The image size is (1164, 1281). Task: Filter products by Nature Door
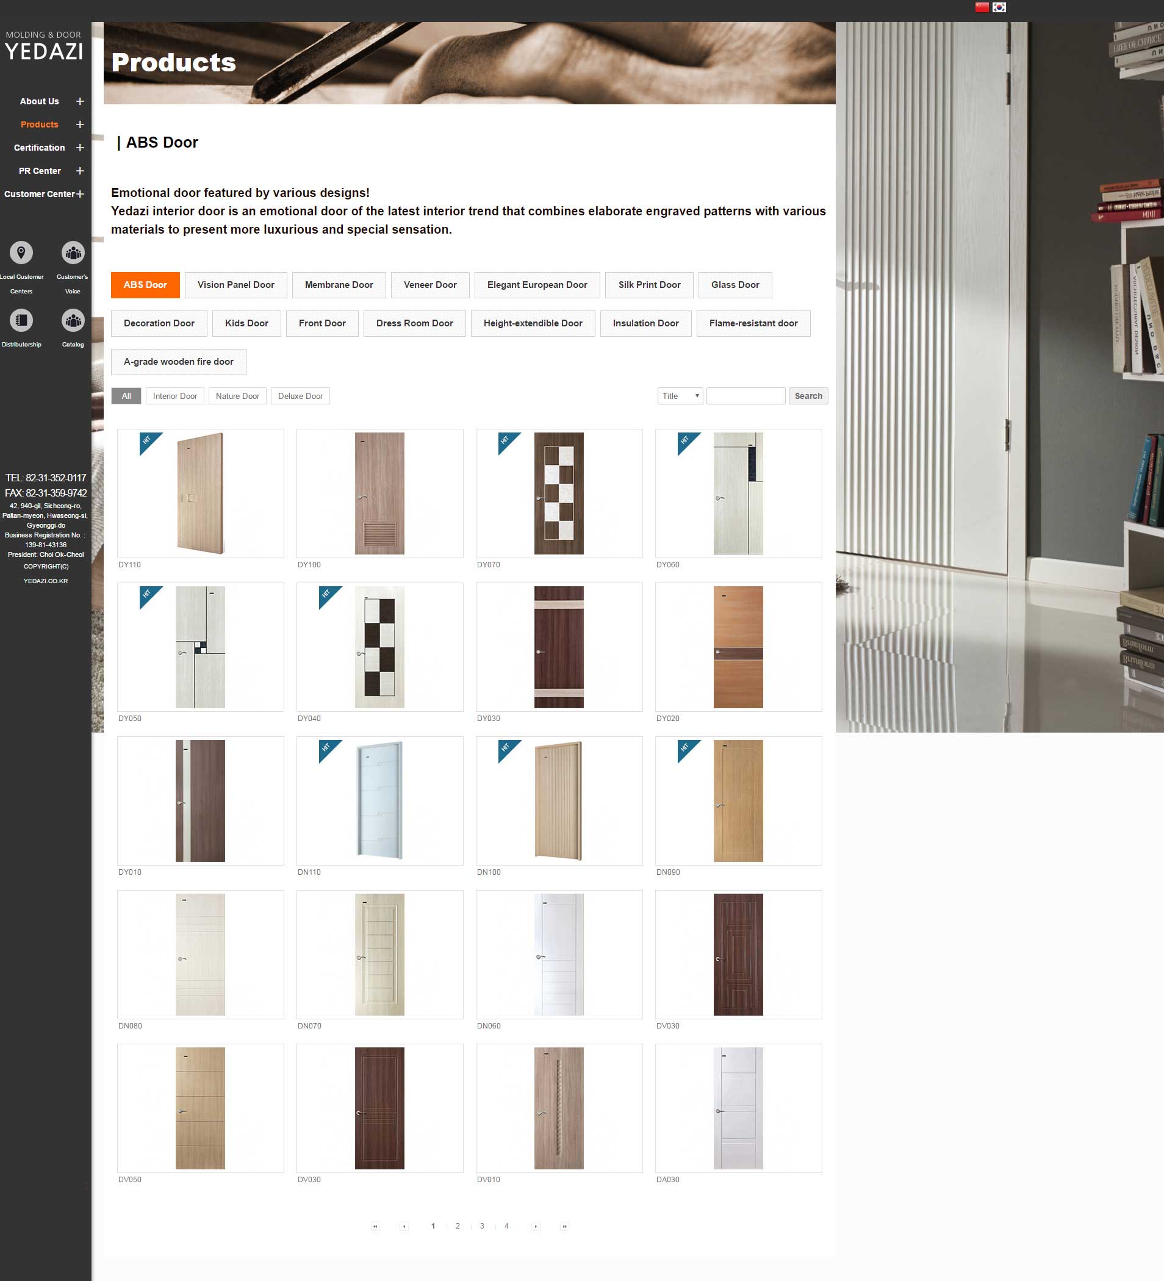click(x=237, y=396)
